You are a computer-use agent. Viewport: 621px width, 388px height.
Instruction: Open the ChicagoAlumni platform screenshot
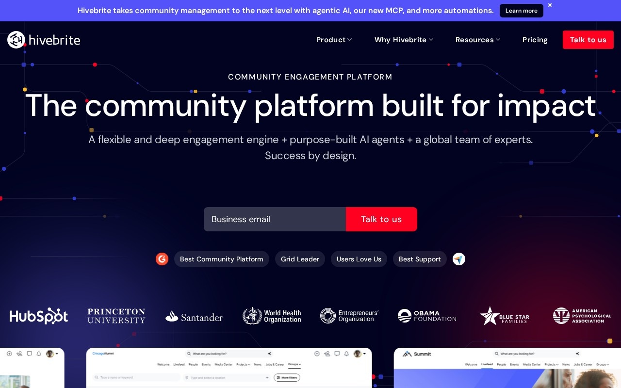(x=229, y=368)
